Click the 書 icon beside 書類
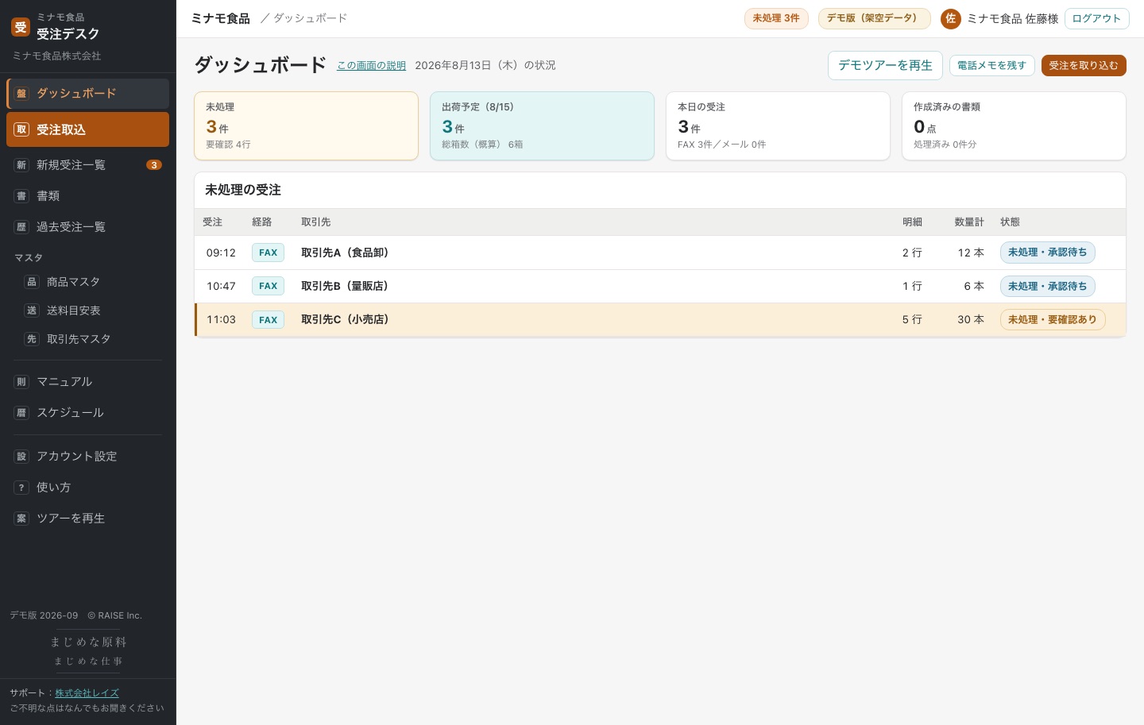1144x725 pixels. pyautogui.click(x=21, y=196)
